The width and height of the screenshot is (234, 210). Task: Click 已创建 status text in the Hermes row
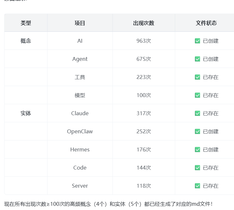[211, 149]
